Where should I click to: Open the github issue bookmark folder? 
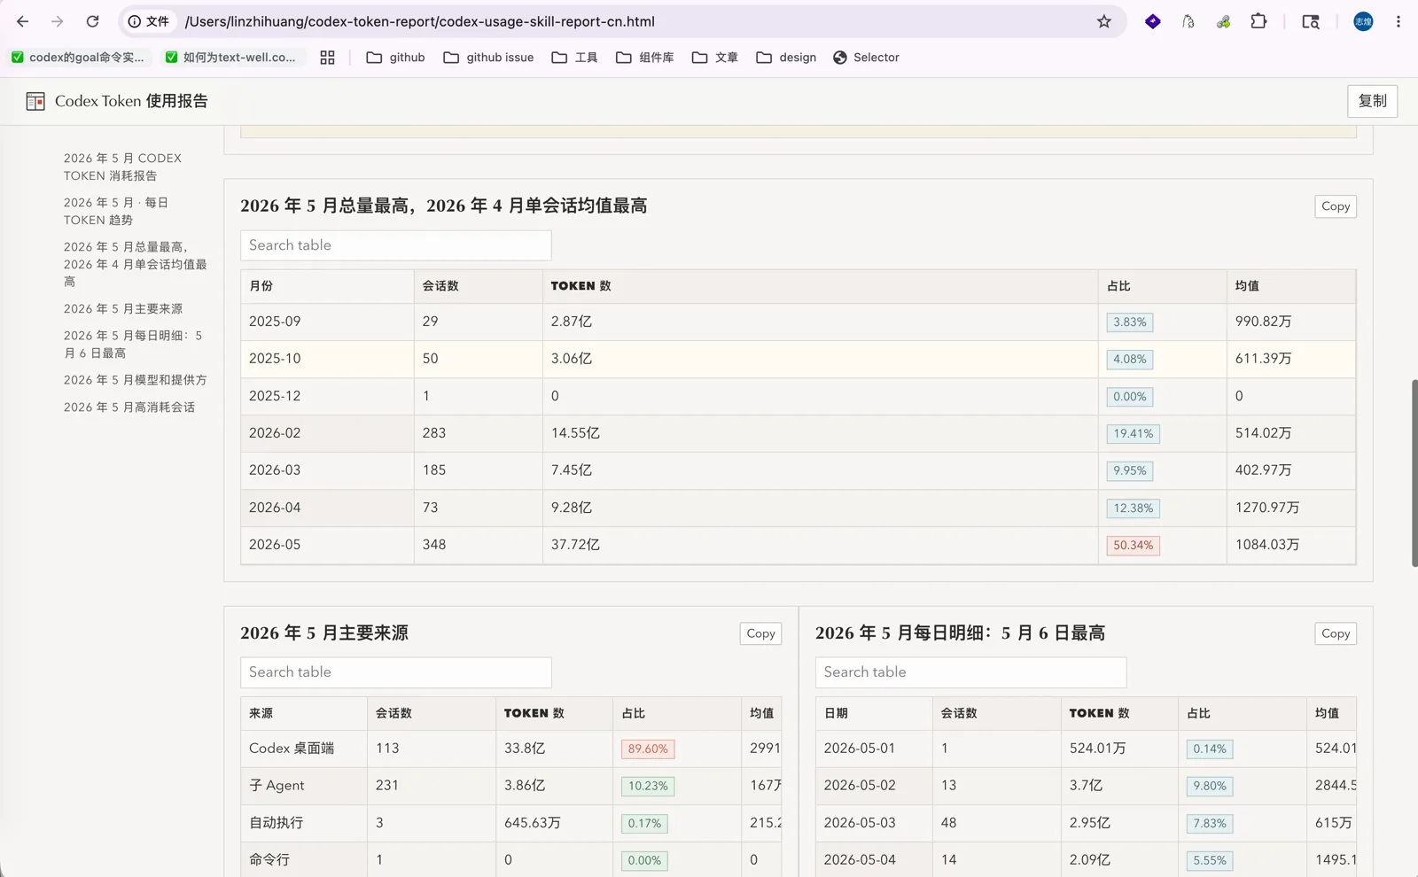click(x=488, y=58)
